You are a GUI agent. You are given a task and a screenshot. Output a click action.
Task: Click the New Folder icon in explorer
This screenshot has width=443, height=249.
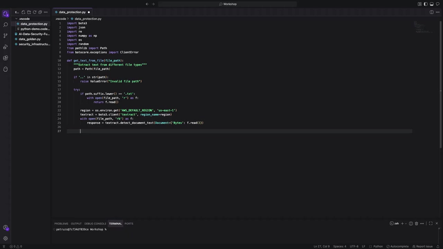(x=29, y=12)
